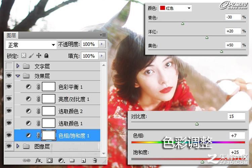The image size is (252, 168).
Task: Click mask link icon of 选取颜色 1
Action: [38, 123]
